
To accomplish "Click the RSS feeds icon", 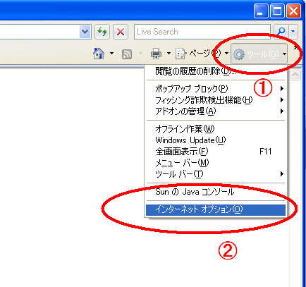I will pyautogui.click(x=127, y=54).
